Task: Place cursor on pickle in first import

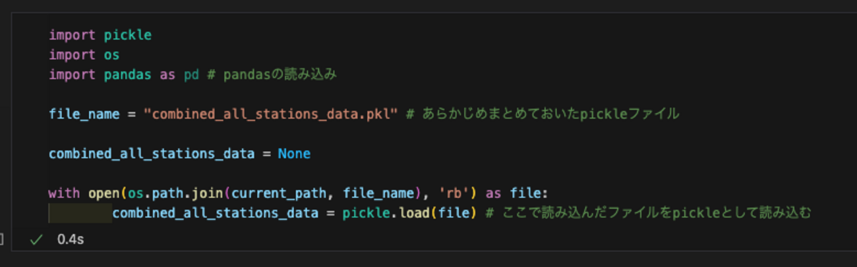Action: coord(128,36)
